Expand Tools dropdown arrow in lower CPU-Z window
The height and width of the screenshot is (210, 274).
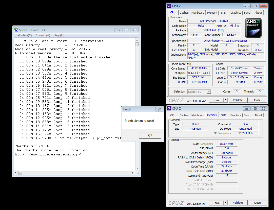click(x=226, y=203)
